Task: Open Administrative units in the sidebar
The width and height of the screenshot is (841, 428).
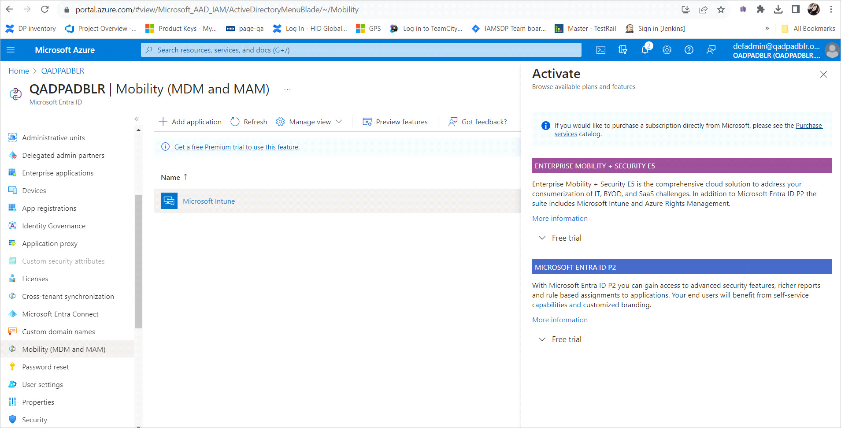Action: click(x=54, y=138)
